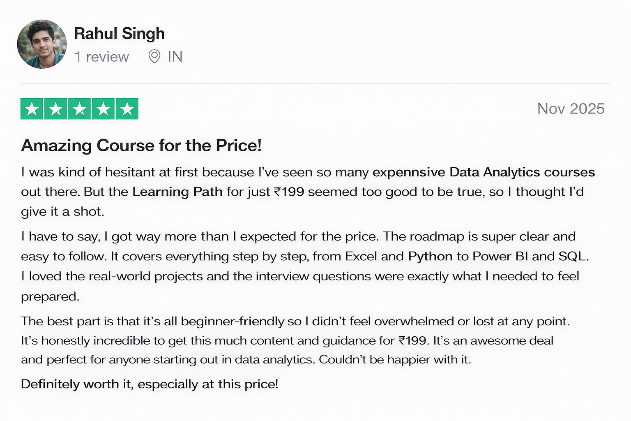This screenshot has height=421, width=631.
Task: Click the fourth green rating star
Action: (104, 109)
